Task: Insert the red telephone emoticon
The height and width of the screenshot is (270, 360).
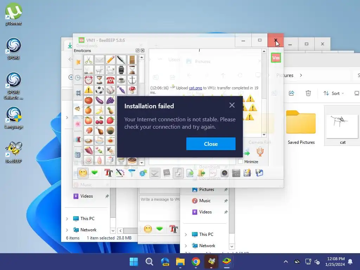Action: click(x=110, y=80)
